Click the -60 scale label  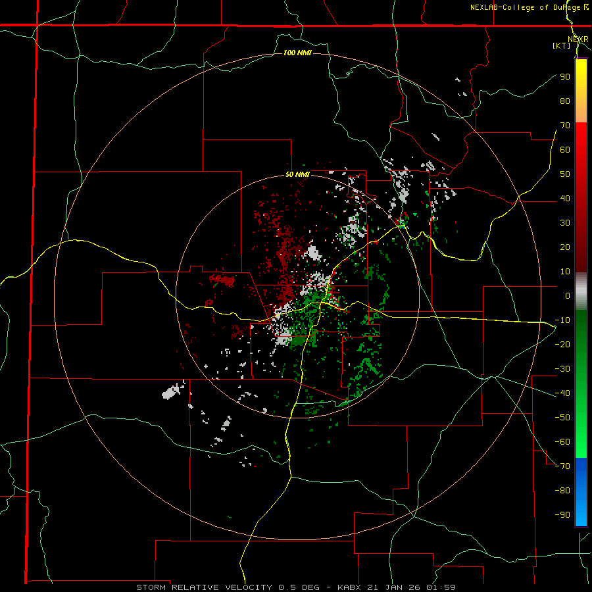[562, 442]
